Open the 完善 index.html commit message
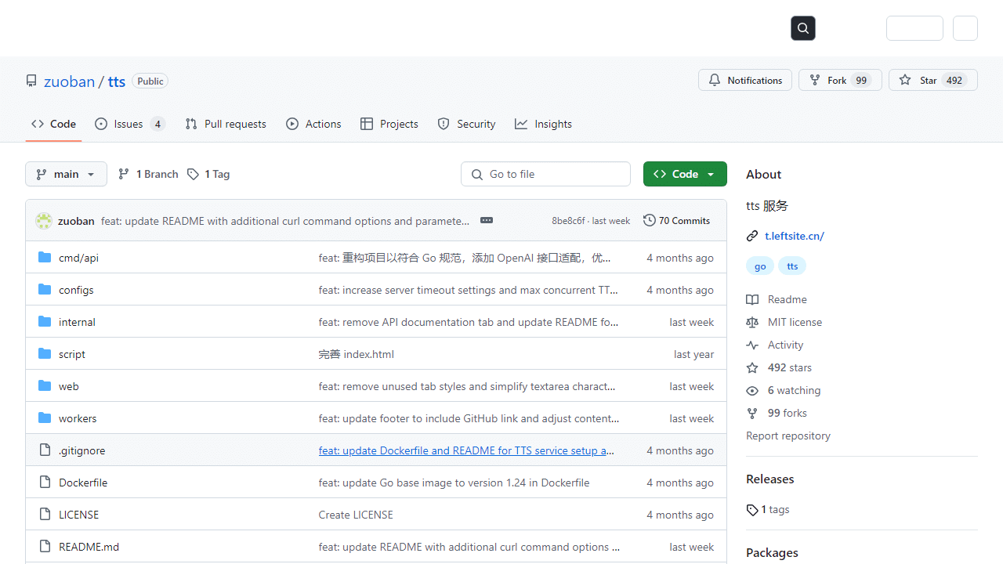1003x564 pixels. (357, 354)
